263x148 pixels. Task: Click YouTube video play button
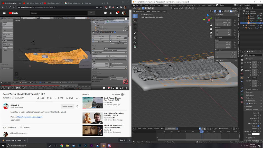pos(4,88)
